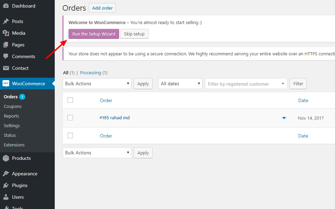The height and width of the screenshot is (209, 335).
Task: Click the Media icon in sidebar
Action: pyautogui.click(x=6, y=33)
